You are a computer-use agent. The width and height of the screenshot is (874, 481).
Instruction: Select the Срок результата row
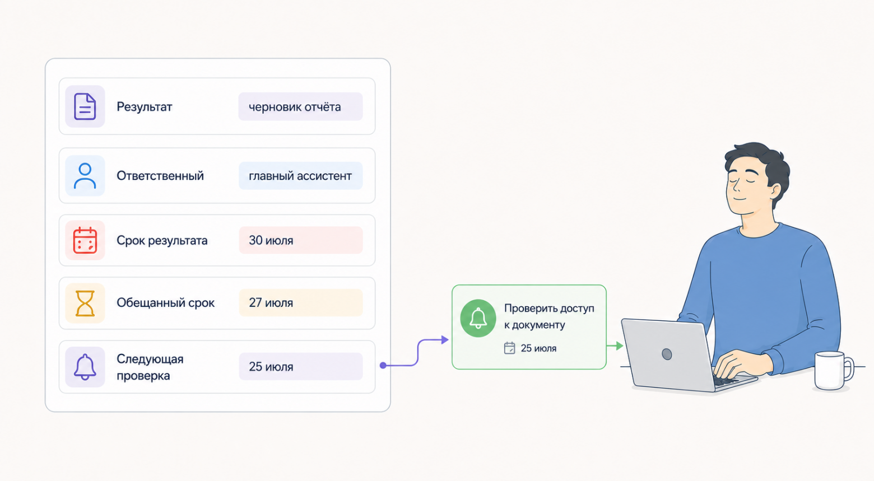click(217, 240)
